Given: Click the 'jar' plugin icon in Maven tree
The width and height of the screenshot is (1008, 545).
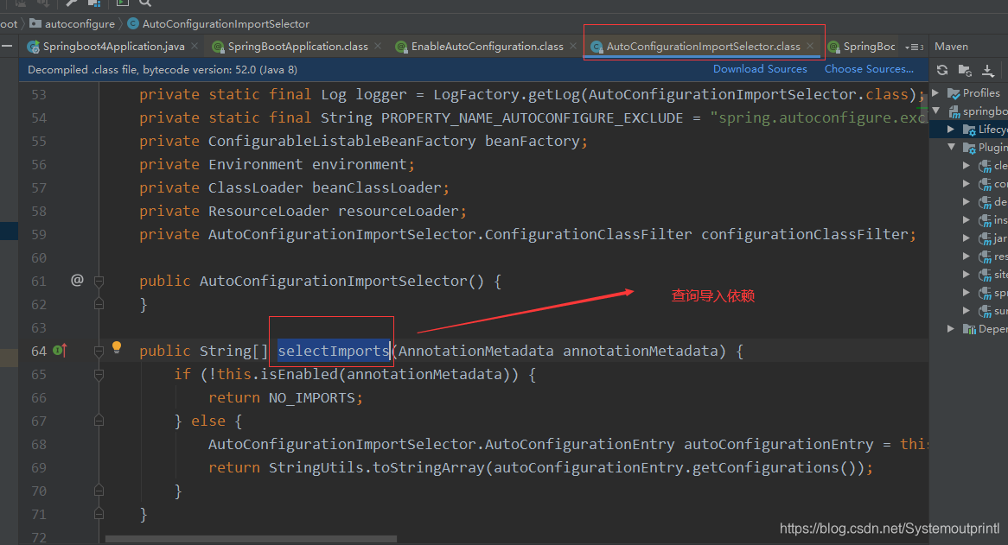Looking at the screenshot, I should point(985,238).
